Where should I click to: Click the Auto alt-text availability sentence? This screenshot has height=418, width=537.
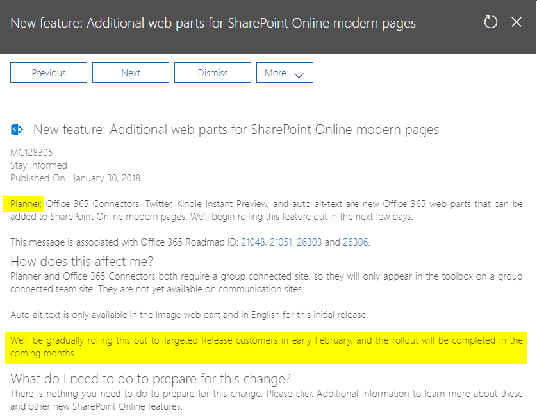[189, 315]
